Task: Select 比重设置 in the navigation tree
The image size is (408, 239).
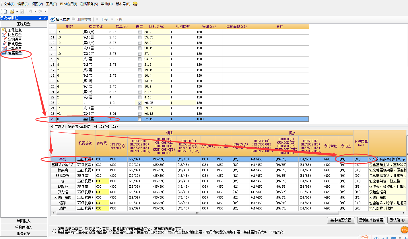Action: (15, 35)
